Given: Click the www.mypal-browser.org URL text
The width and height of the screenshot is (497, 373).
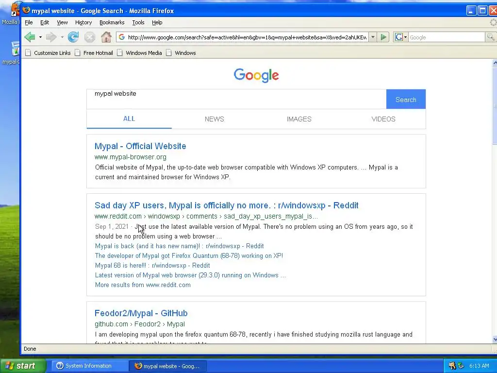Looking at the screenshot, I should tap(130, 157).
